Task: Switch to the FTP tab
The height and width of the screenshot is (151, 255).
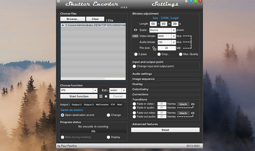Action: 113,105
